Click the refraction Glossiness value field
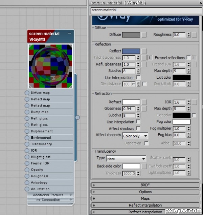This screenshot has width=203, height=215. click(x=129, y=109)
